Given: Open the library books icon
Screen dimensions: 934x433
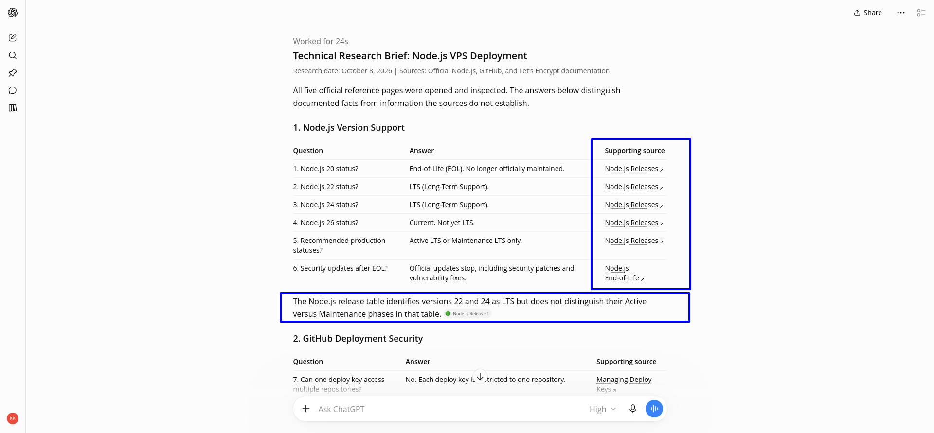Looking at the screenshot, I should click(13, 108).
